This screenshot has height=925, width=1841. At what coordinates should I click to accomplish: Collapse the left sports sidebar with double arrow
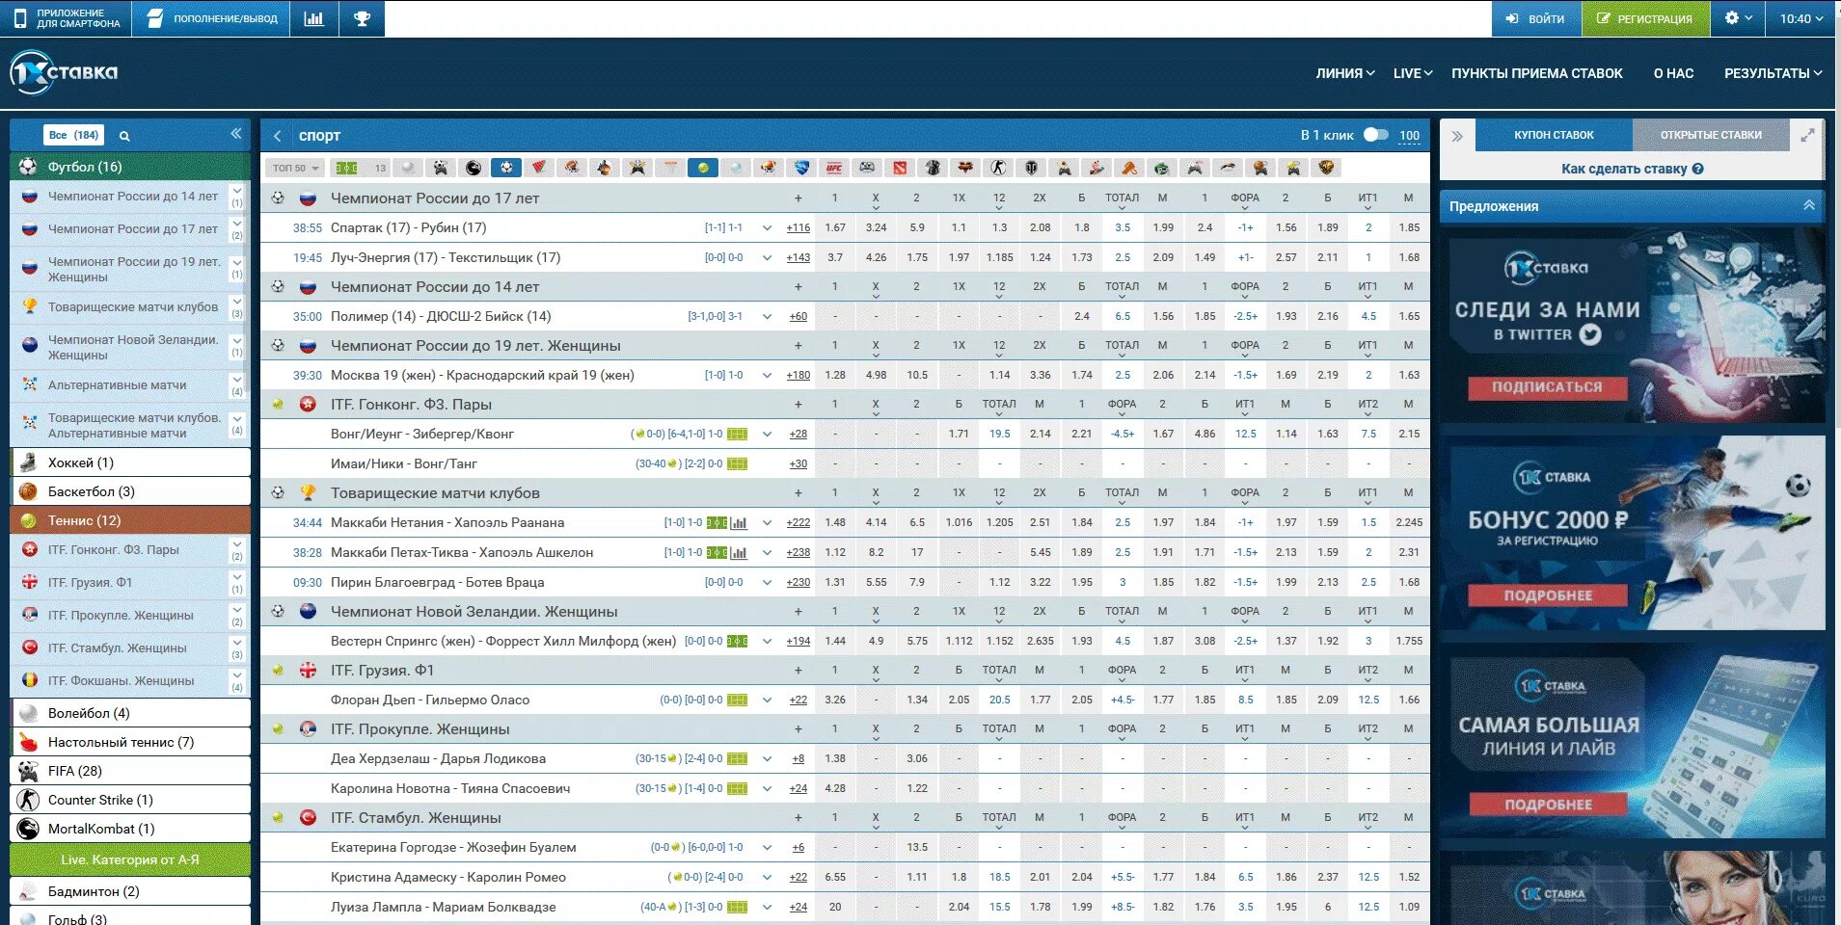coord(235,134)
